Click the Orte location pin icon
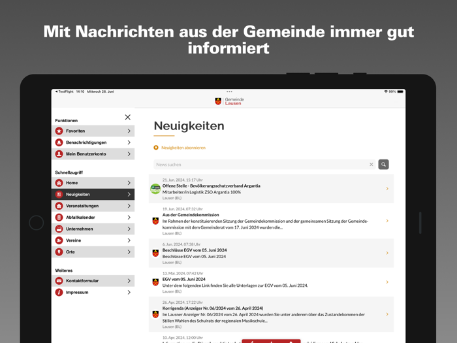This screenshot has height=343, width=457. [59, 252]
